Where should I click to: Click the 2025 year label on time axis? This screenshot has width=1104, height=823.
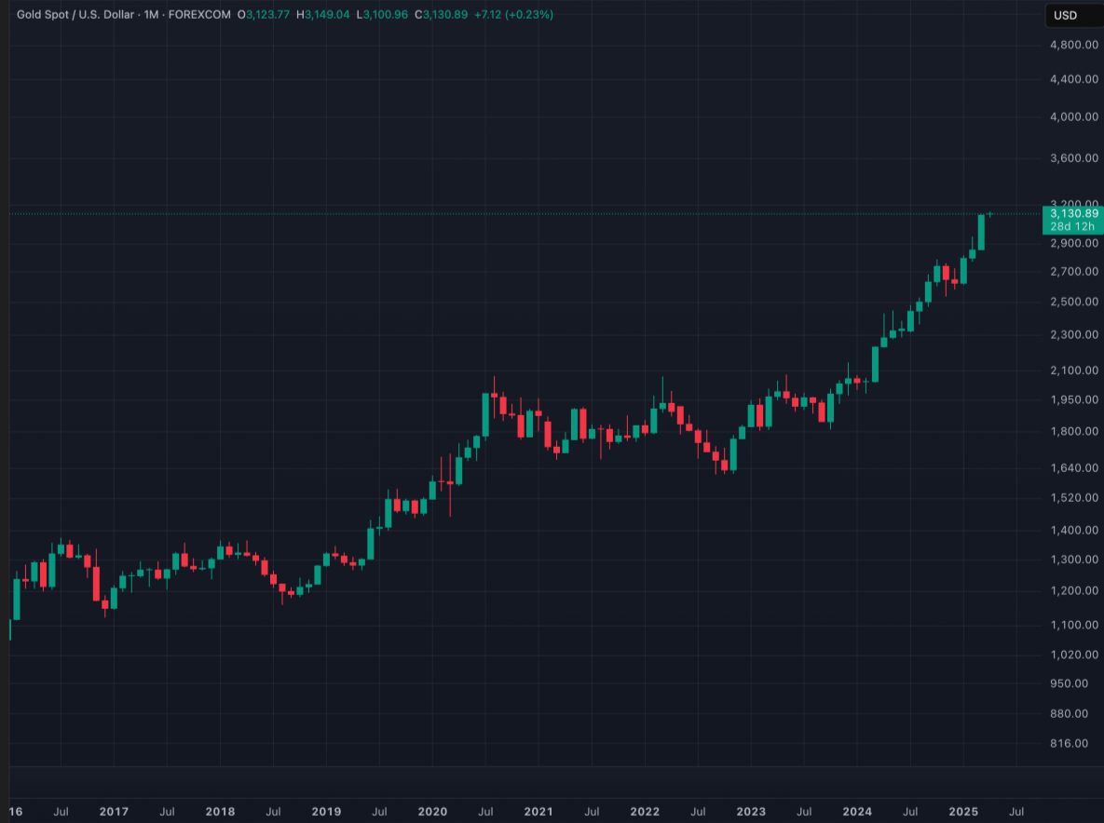963,811
